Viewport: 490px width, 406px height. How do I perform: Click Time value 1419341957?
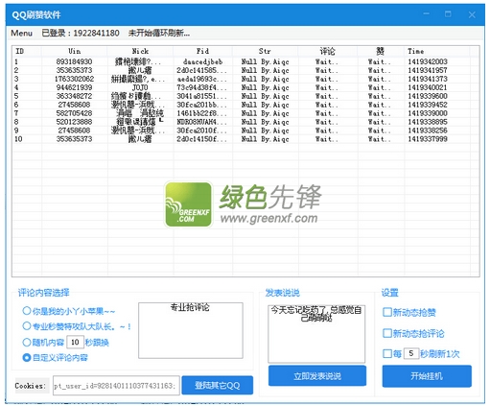coord(428,70)
